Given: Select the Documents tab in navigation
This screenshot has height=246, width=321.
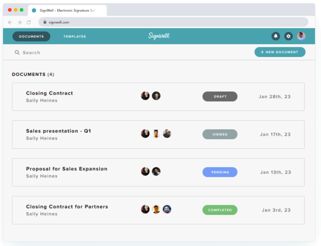Looking at the screenshot, I should click(x=31, y=36).
